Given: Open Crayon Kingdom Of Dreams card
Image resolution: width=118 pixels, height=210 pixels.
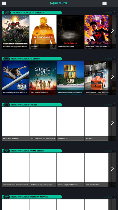Looking at the screenshot, I should click(70, 170).
